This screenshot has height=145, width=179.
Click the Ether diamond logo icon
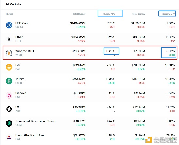tap(9, 39)
